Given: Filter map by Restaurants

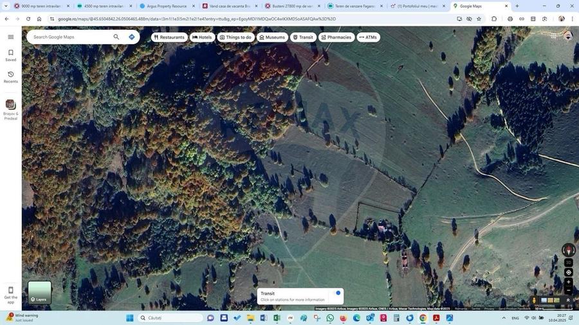Looking at the screenshot, I should coord(169,37).
